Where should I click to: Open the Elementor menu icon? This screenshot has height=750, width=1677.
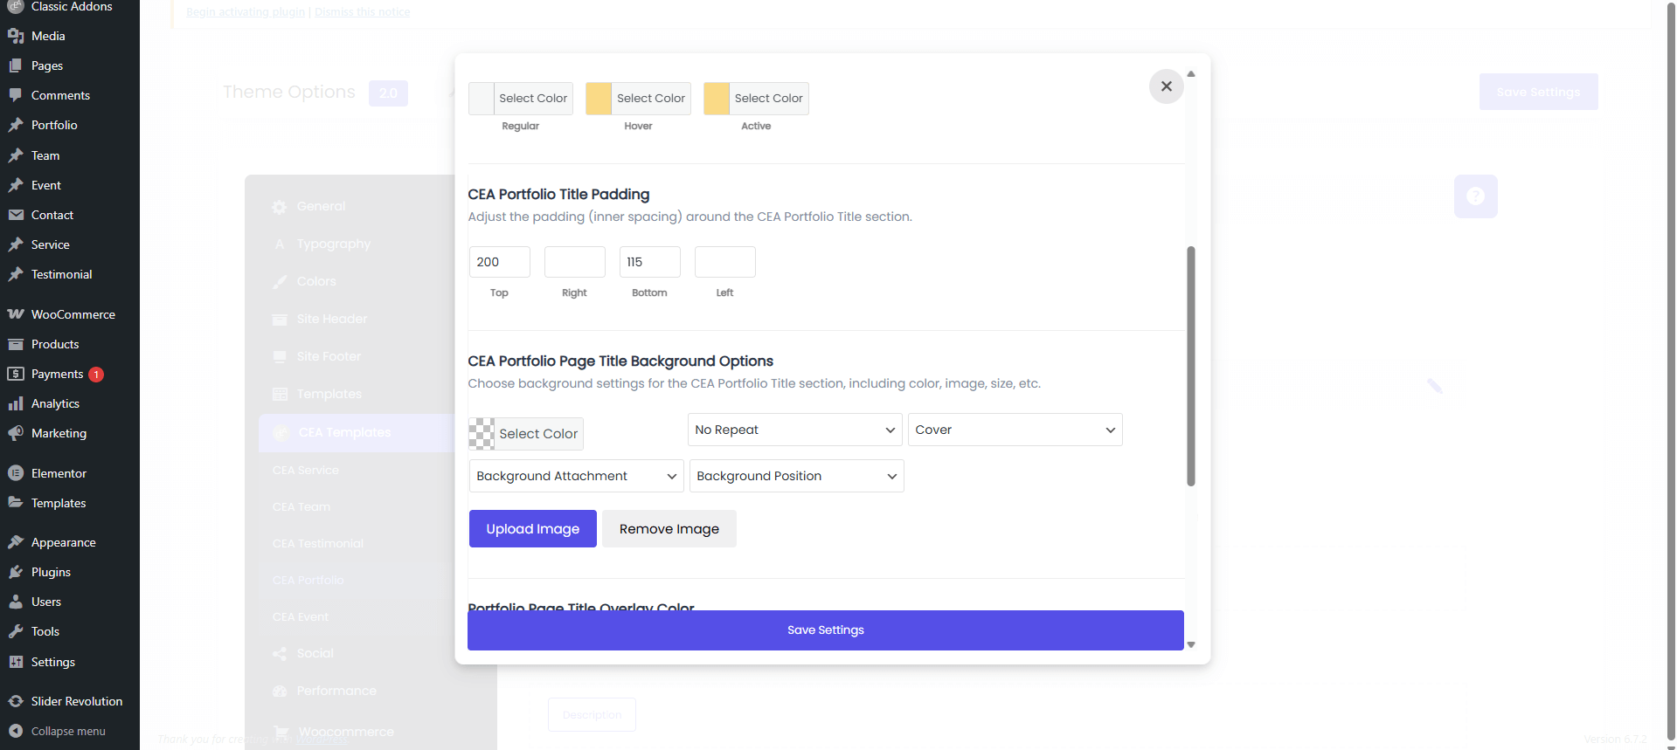(x=16, y=473)
